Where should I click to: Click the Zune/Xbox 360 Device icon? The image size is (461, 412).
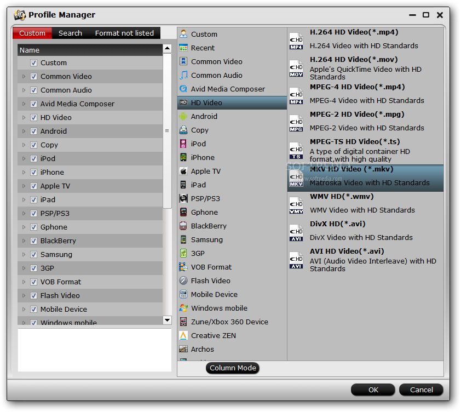click(183, 322)
